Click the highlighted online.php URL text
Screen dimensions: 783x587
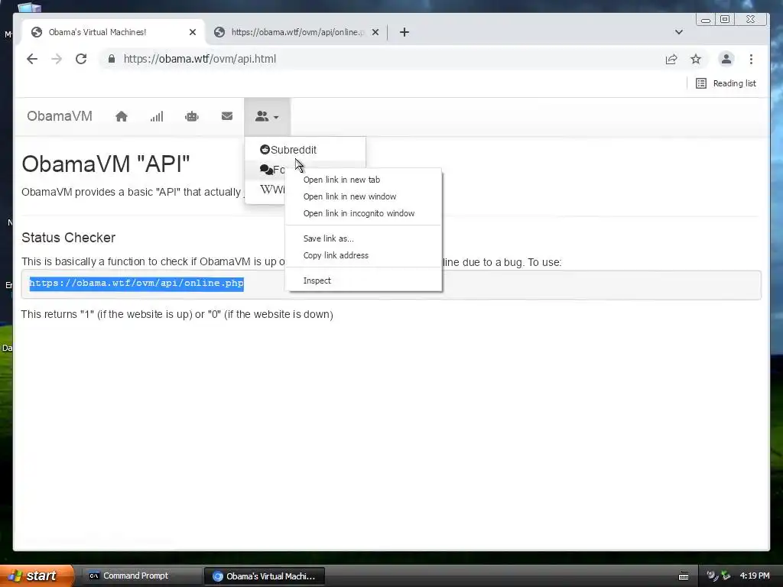(136, 284)
